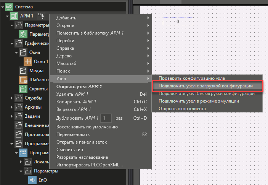Open the Справка submenu
This screenshot has width=268, height=185.
point(101,48)
